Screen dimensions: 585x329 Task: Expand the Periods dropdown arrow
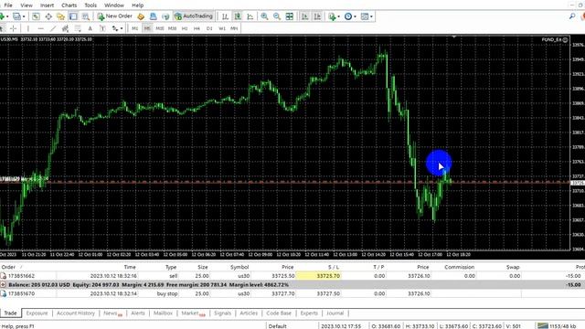[x=355, y=16]
